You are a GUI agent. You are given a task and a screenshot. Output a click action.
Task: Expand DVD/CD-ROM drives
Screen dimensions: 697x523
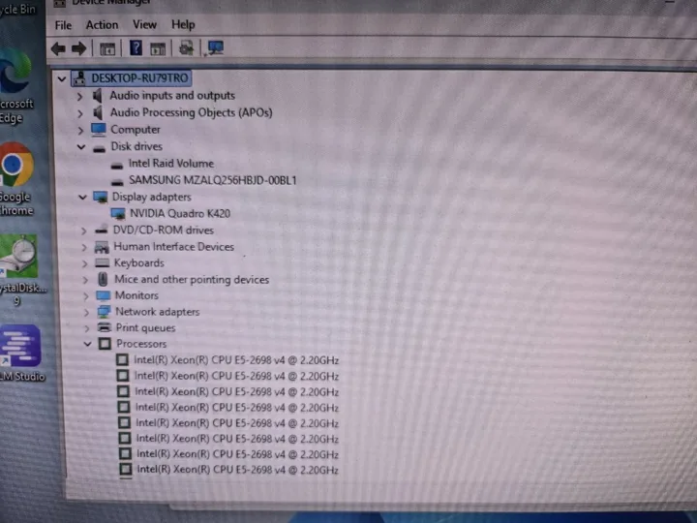83,231
